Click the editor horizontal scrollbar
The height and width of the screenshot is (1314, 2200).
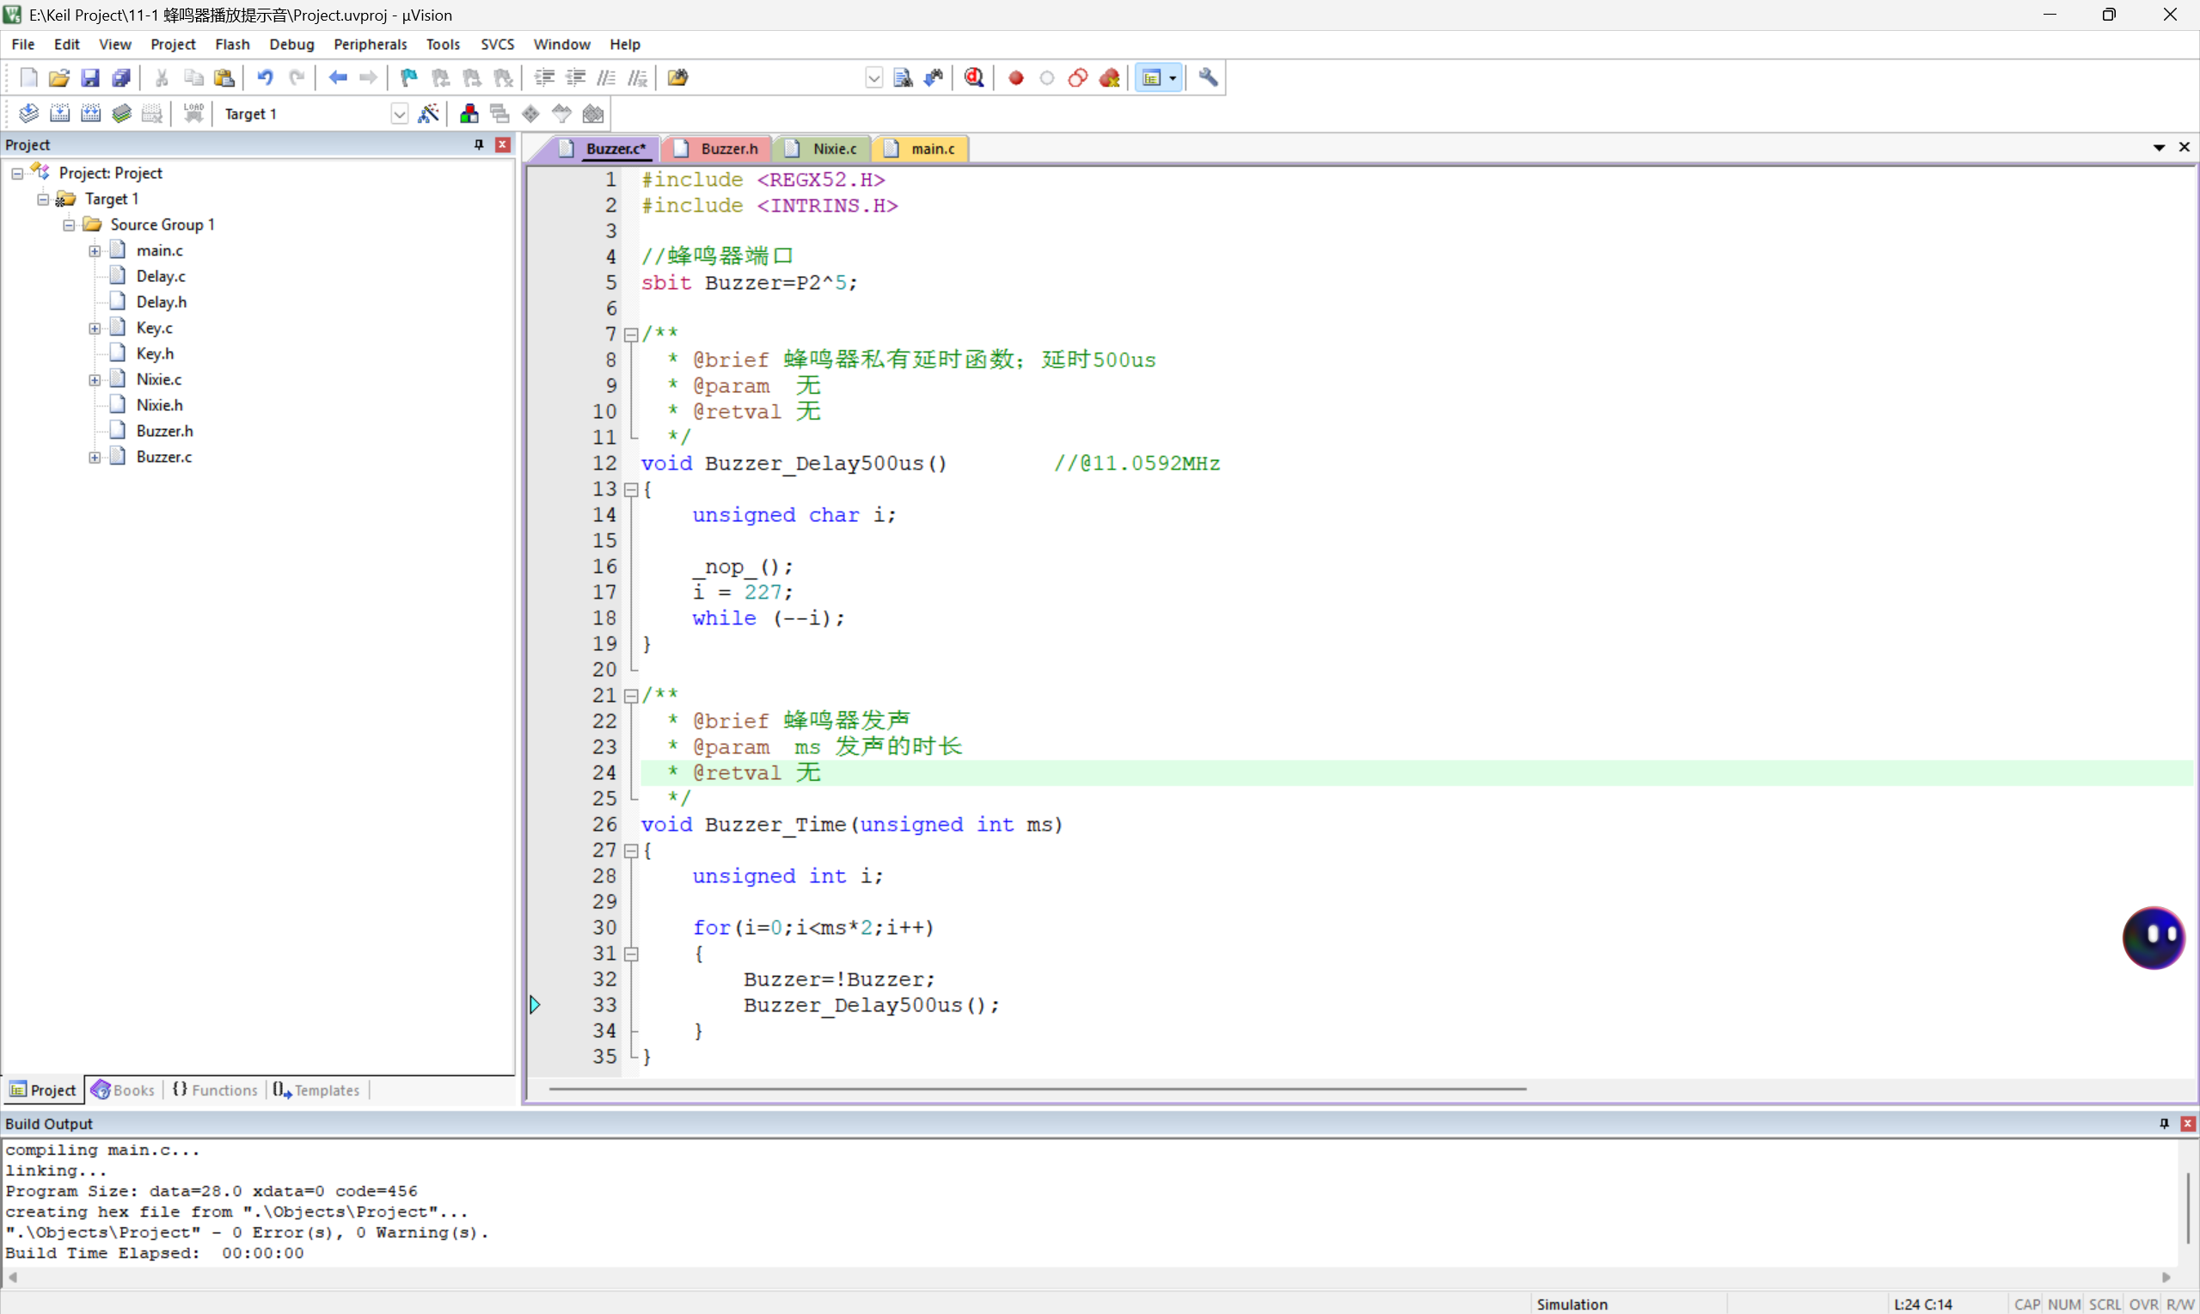tap(1036, 1088)
